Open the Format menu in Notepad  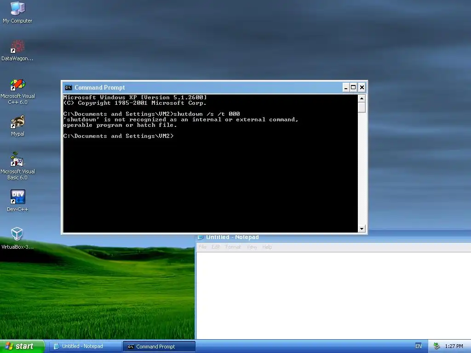(233, 247)
